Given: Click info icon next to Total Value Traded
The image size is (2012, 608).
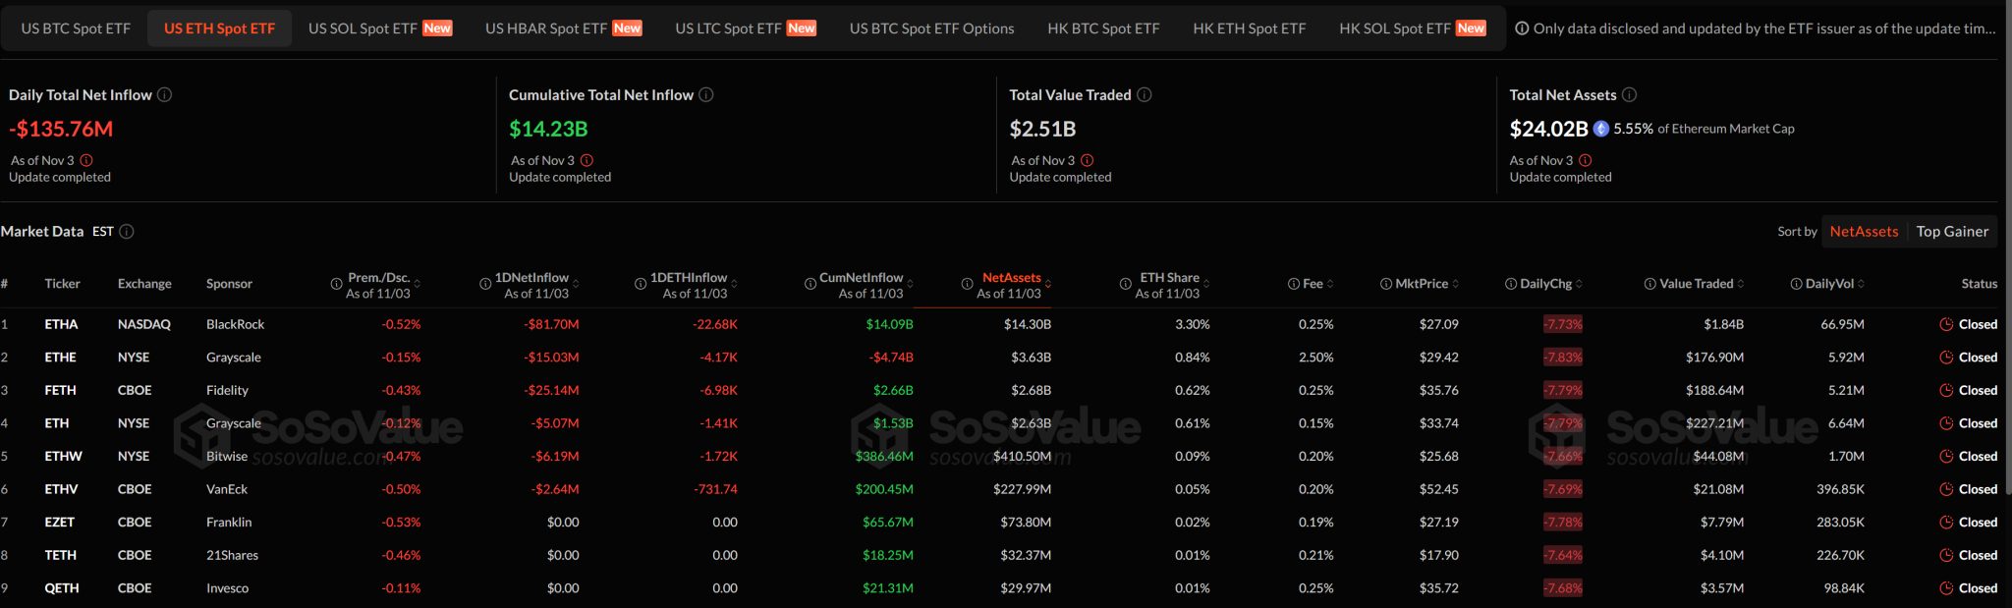Looking at the screenshot, I should point(1145,95).
